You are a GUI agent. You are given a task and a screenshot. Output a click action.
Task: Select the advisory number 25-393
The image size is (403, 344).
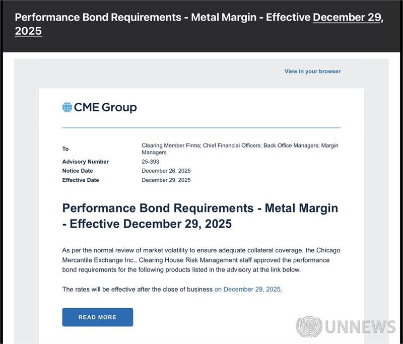point(152,162)
